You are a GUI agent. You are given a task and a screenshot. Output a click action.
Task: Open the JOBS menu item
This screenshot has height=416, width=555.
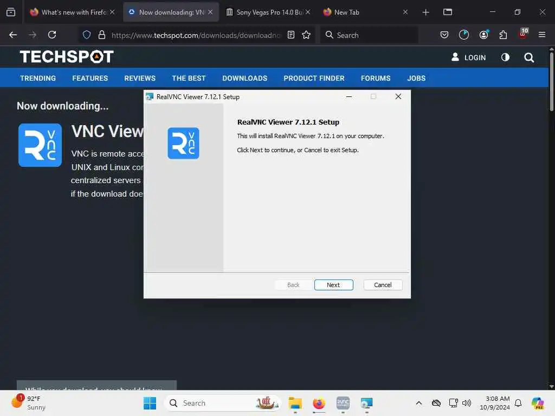click(x=416, y=78)
